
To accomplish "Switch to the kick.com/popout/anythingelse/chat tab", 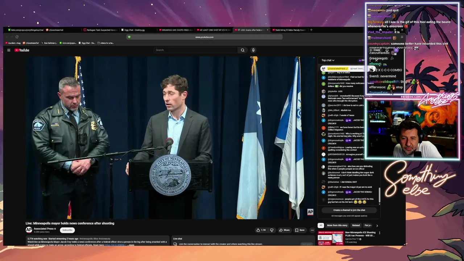I will point(25,30).
